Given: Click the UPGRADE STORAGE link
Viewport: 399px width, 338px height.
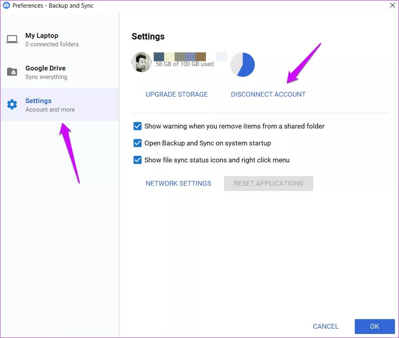Looking at the screenshot, I should (177, 94).
